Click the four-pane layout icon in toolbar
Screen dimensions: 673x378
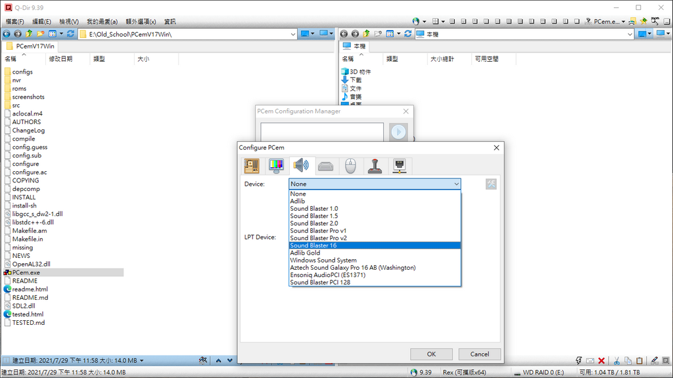point(435,21)
